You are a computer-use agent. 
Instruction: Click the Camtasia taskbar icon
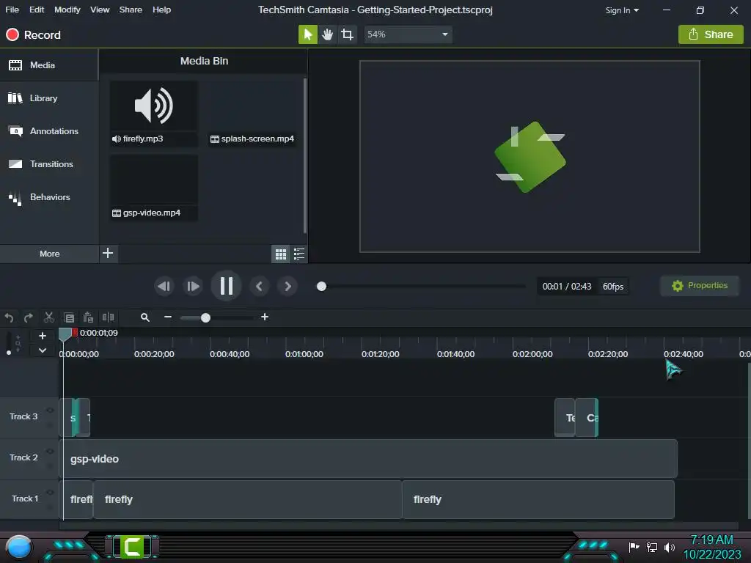click(x=132, y=547)
